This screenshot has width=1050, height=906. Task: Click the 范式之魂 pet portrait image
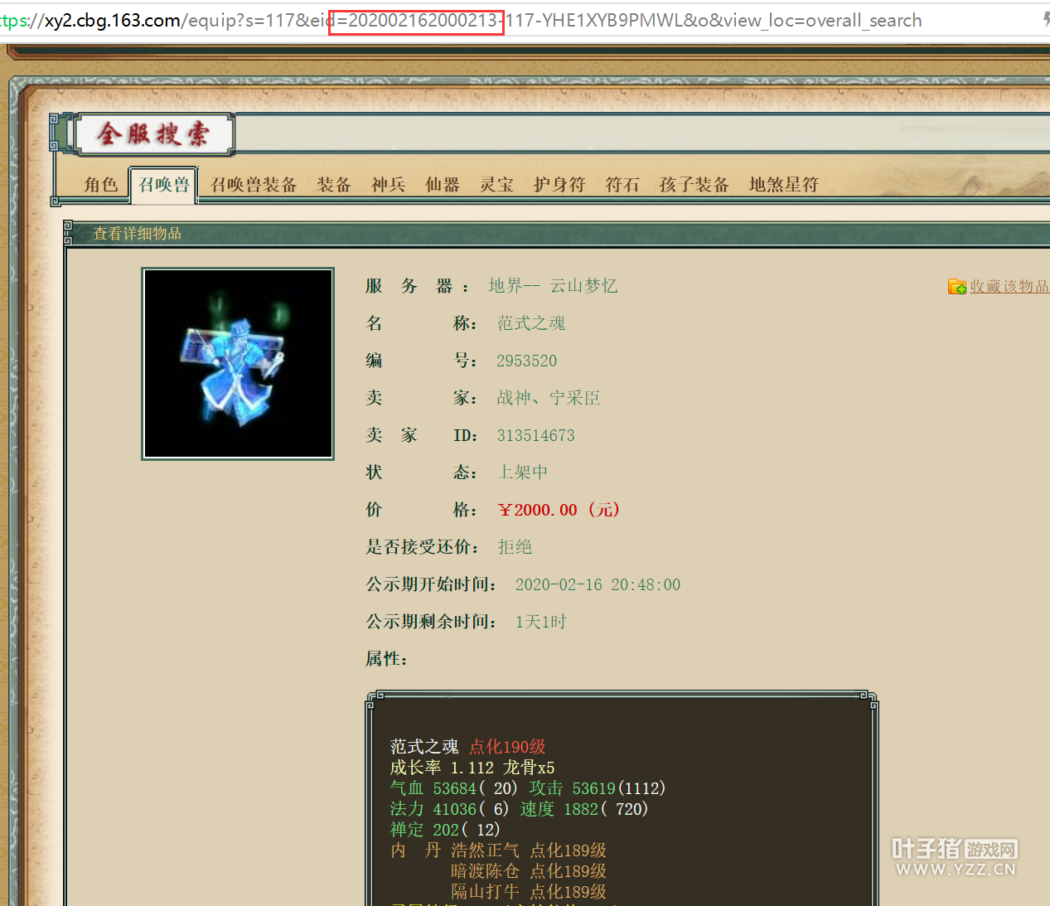[x=238, y=364]
